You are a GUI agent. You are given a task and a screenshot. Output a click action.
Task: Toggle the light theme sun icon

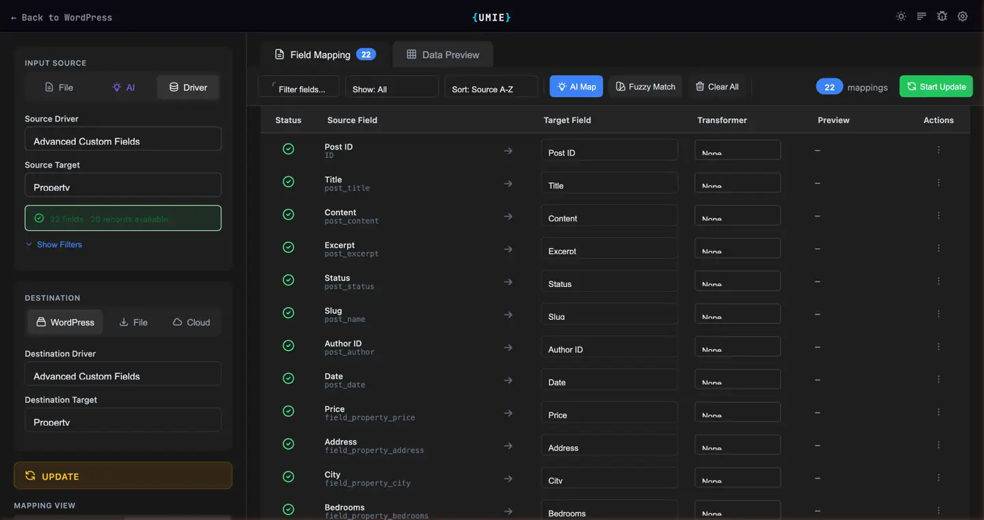click(x=901, y=16)
